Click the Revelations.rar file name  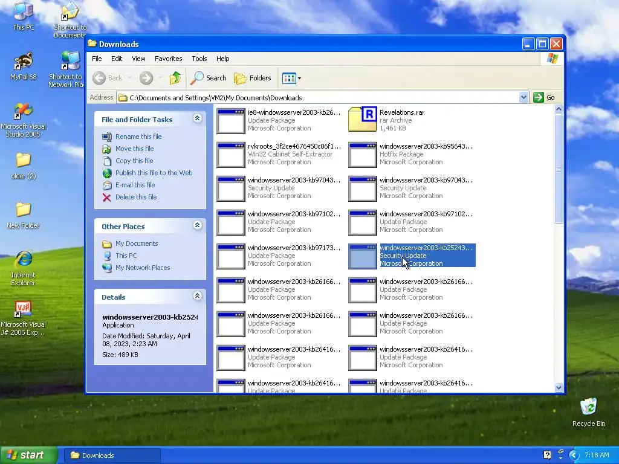tap(402, 112)
